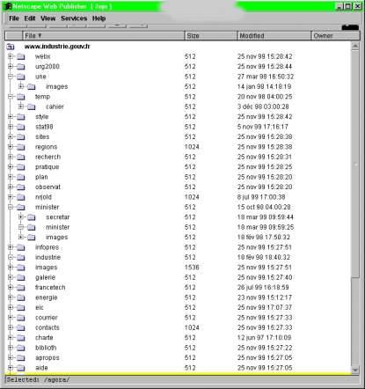Click the date 27 mar 98 16:50:32
Image resolution: width=365 pixels, height=389 pixels.
pyautogui.click(x=266, y=77)
